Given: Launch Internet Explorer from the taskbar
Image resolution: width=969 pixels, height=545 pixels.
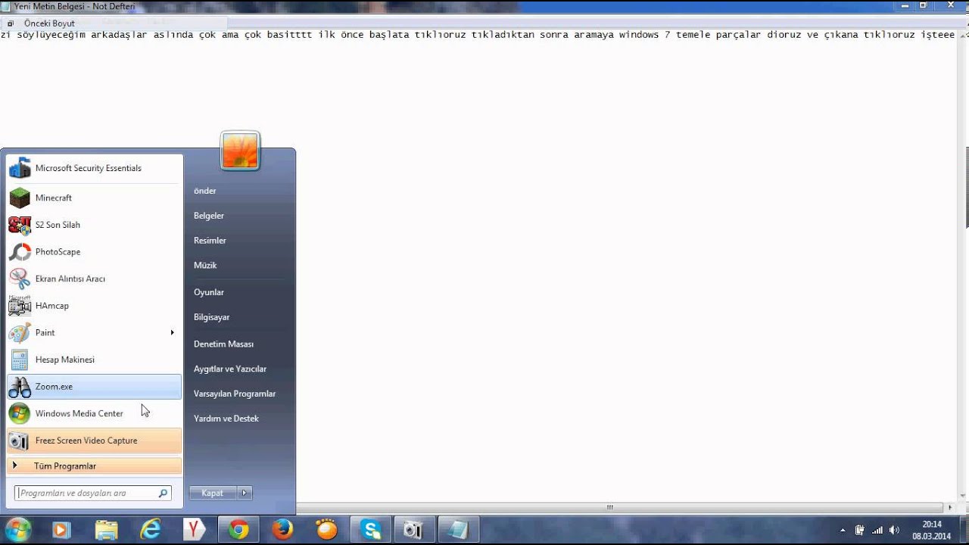Looking at the screenshot, I should (x=151, y=529).
